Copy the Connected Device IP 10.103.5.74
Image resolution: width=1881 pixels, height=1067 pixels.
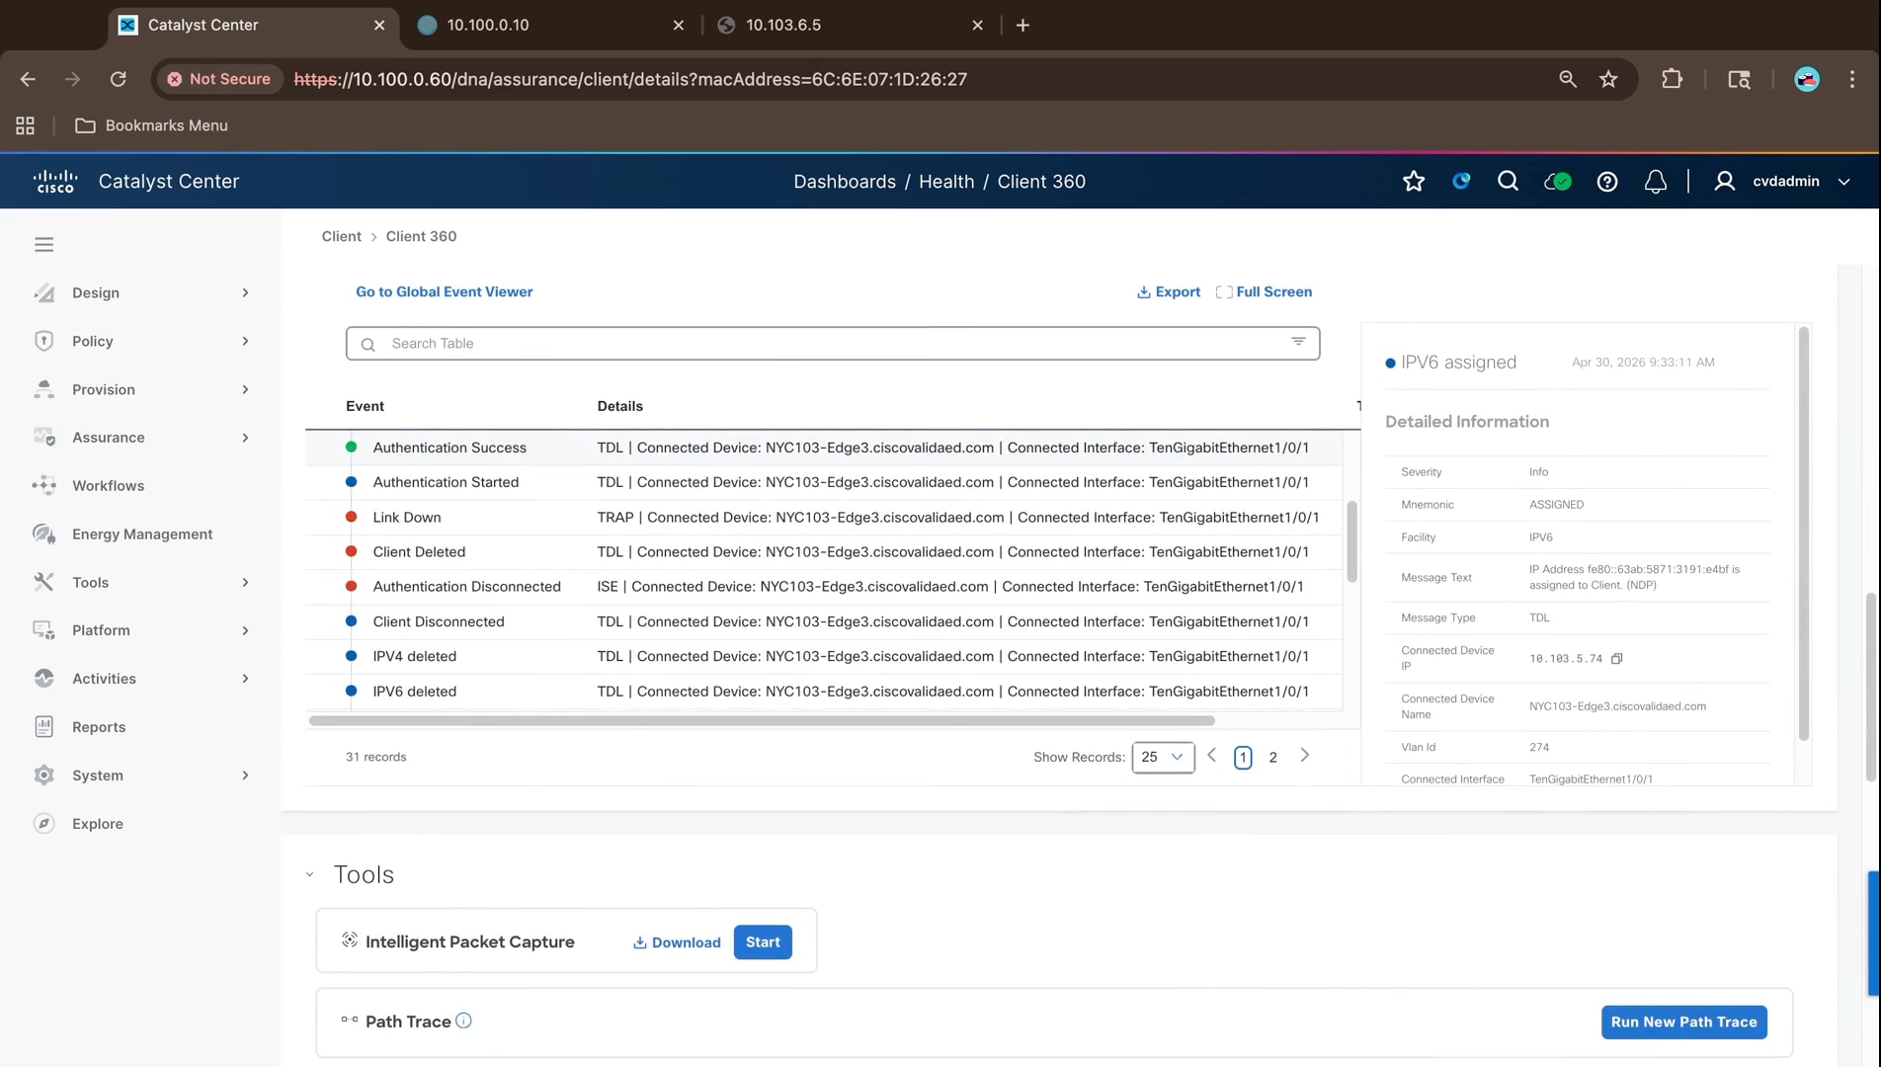(1616, 658)
